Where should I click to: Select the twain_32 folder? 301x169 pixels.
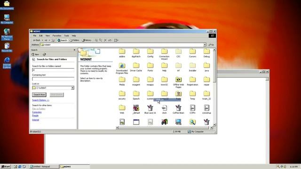(x=206, y=95)
